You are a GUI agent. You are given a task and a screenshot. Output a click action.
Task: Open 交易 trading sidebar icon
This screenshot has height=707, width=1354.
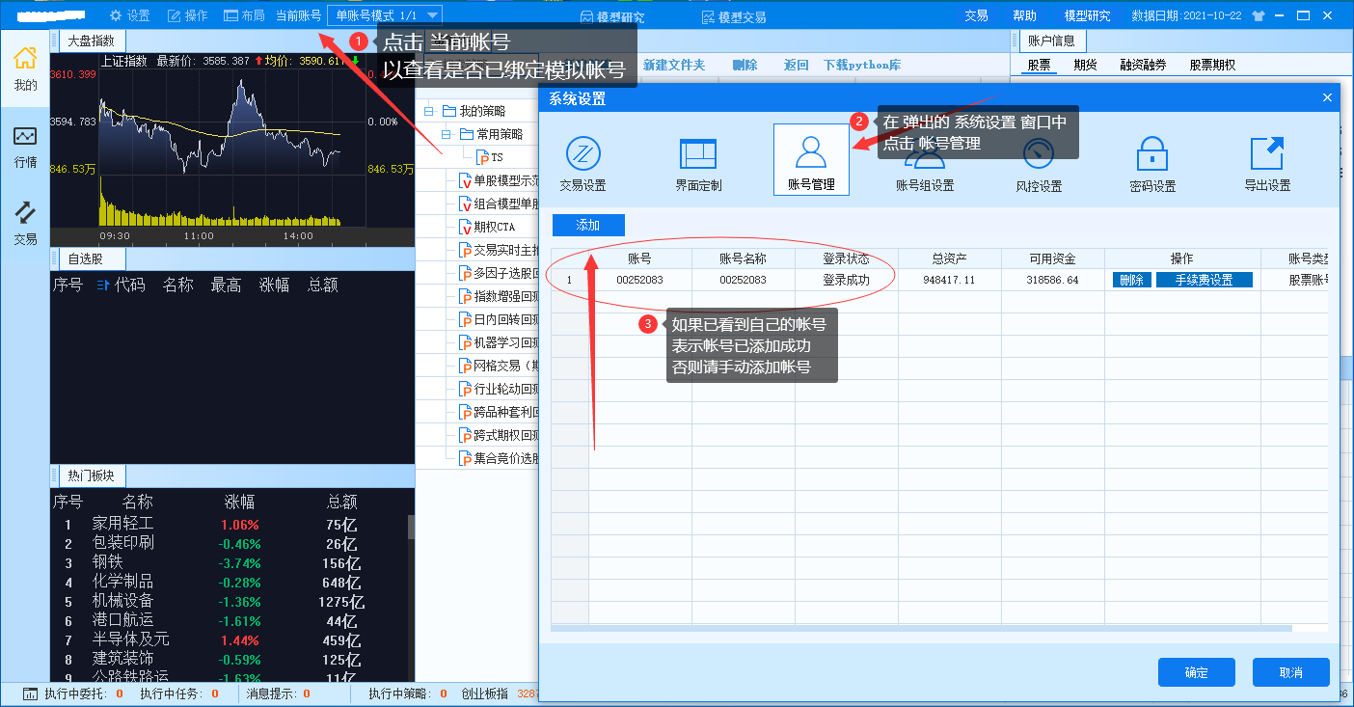pyautogui.click(x=25, y=223)
